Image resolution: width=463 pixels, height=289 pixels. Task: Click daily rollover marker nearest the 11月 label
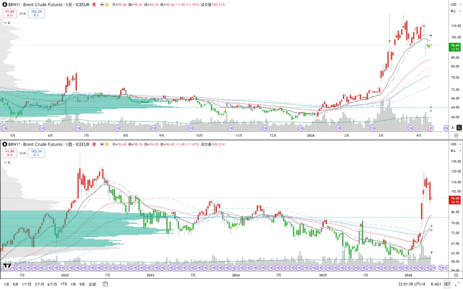coord(230,128)
